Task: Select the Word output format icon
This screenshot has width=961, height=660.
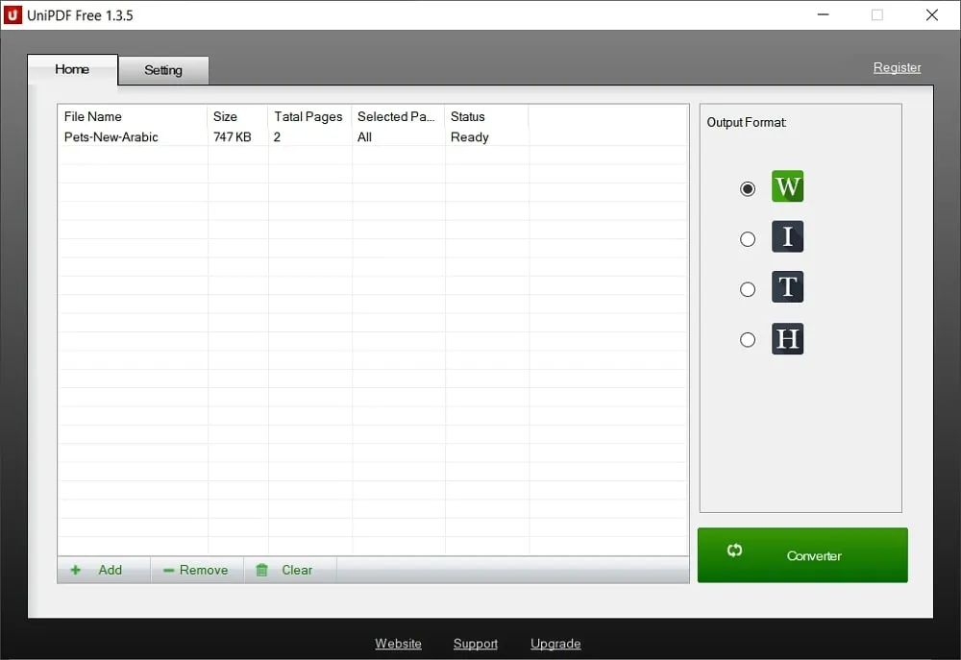Action: (x=787, y=187)
